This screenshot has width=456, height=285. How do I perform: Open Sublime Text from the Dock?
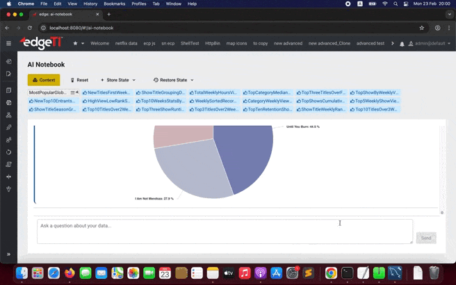pos(309,273)
